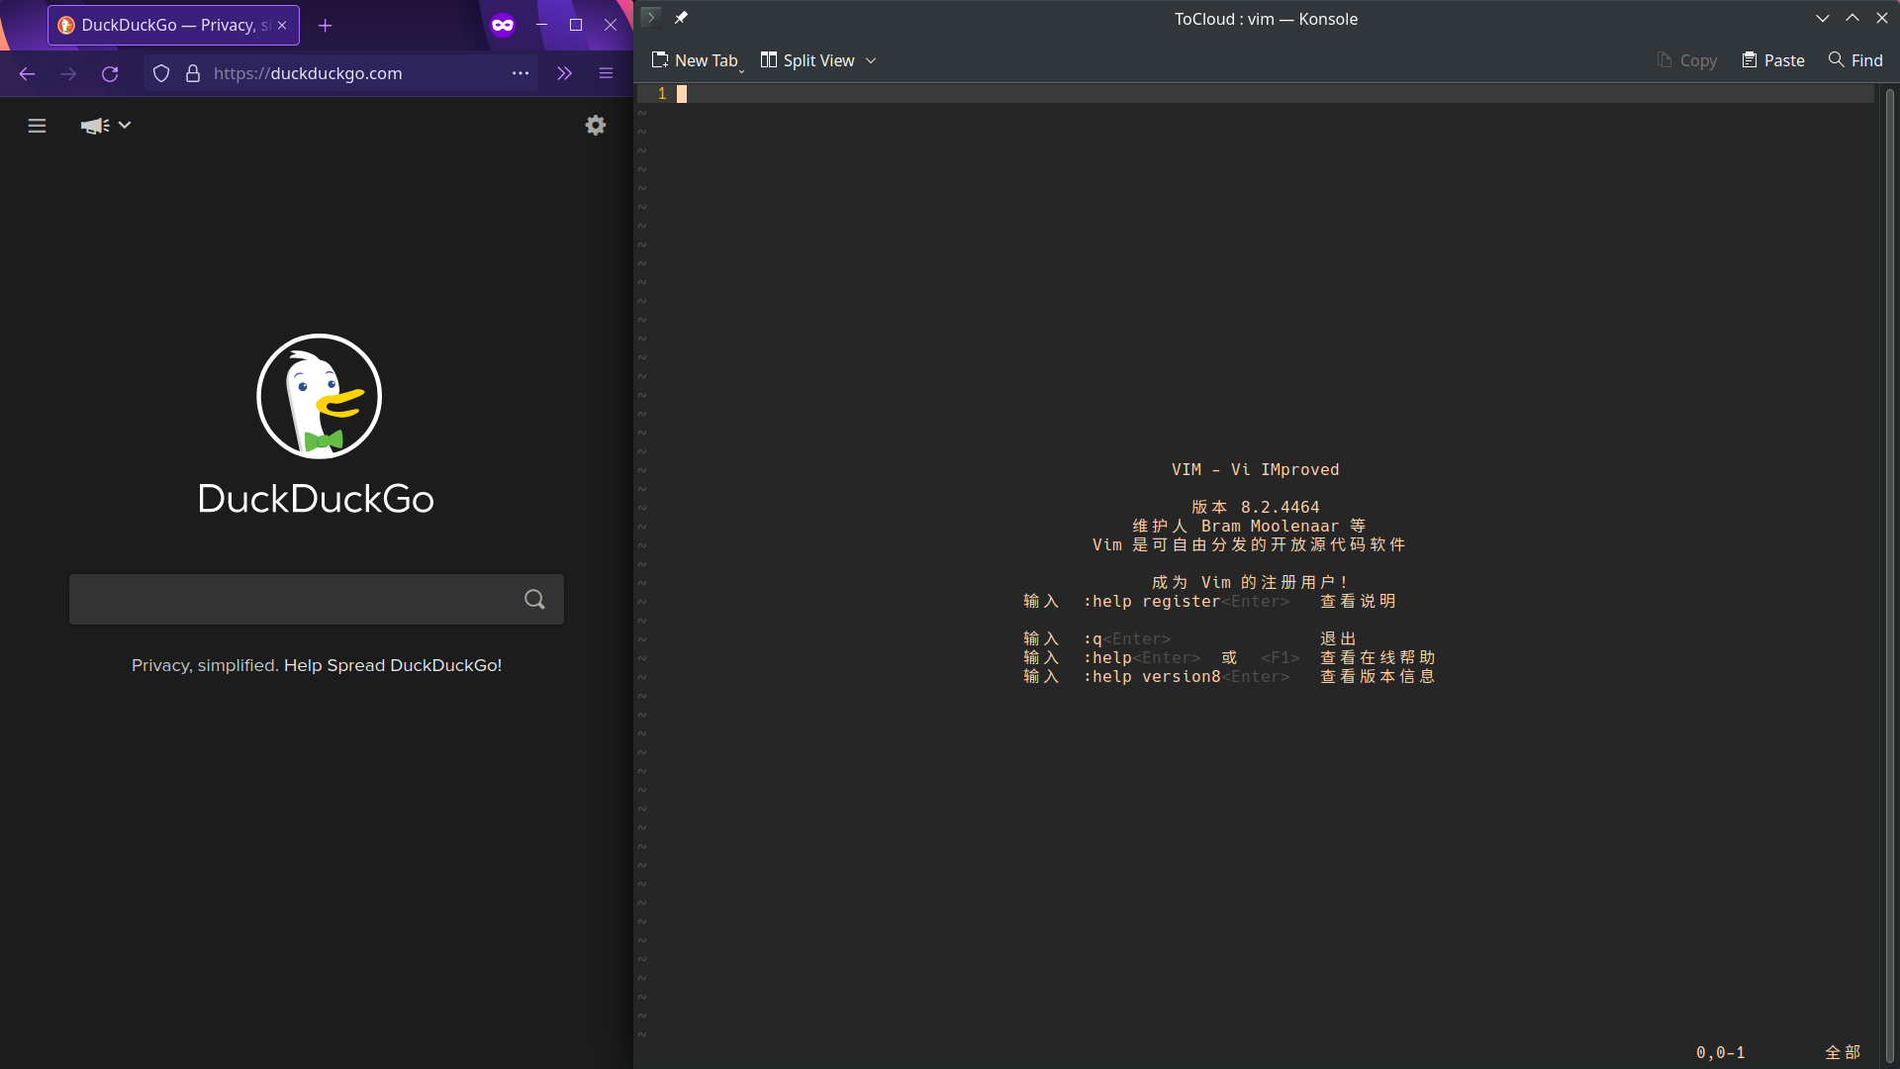Minimize the Firefox window
The height and width of the screenshot is (1069, 1900).
pyautogui.click(x=541, y=25)
